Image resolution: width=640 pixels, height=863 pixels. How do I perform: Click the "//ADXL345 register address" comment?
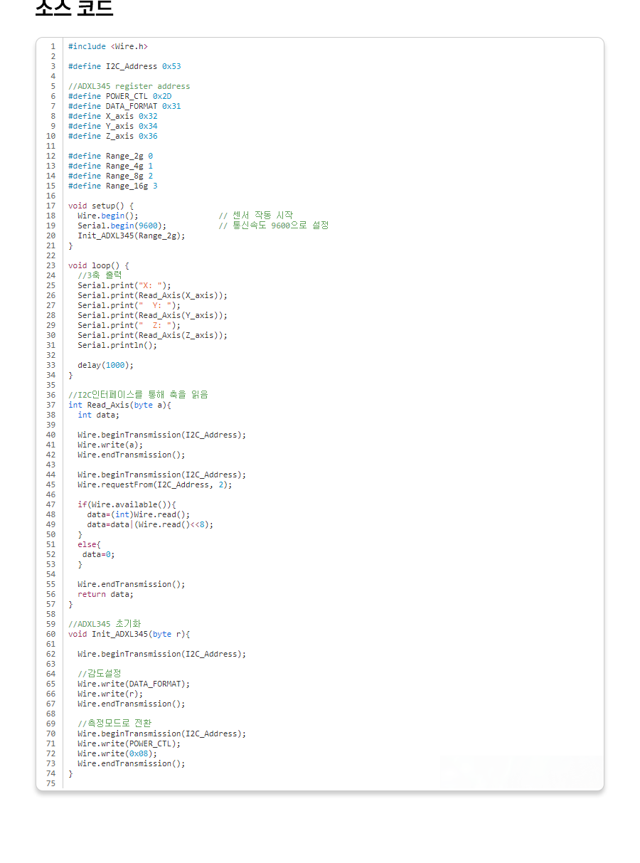tap(129, 86)
